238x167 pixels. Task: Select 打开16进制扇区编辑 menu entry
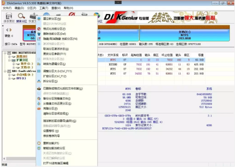pos(56,163)
